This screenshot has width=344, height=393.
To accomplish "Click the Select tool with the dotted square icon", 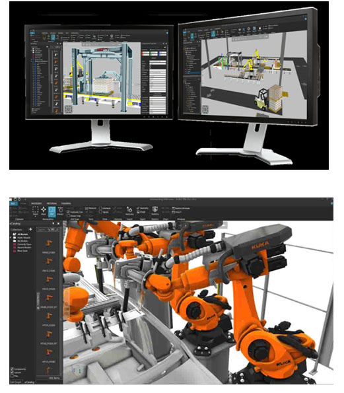I will click(36, 210).
